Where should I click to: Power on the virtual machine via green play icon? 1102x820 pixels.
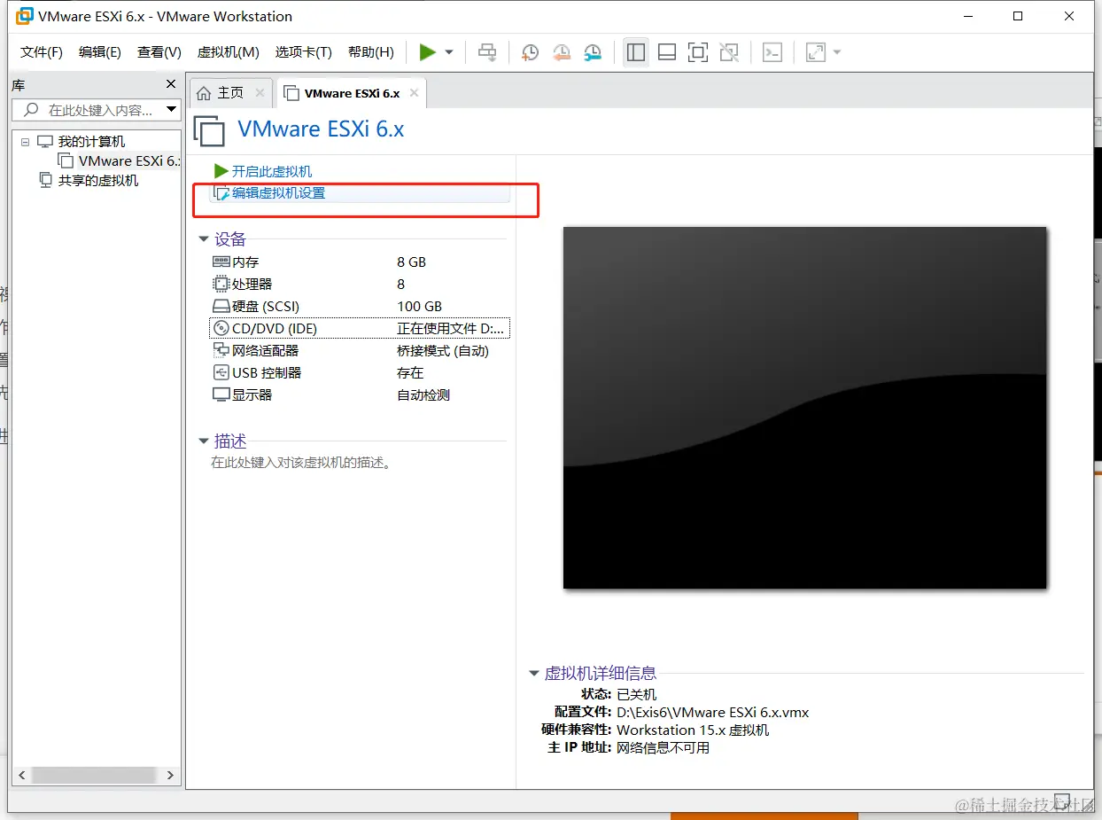428,51
